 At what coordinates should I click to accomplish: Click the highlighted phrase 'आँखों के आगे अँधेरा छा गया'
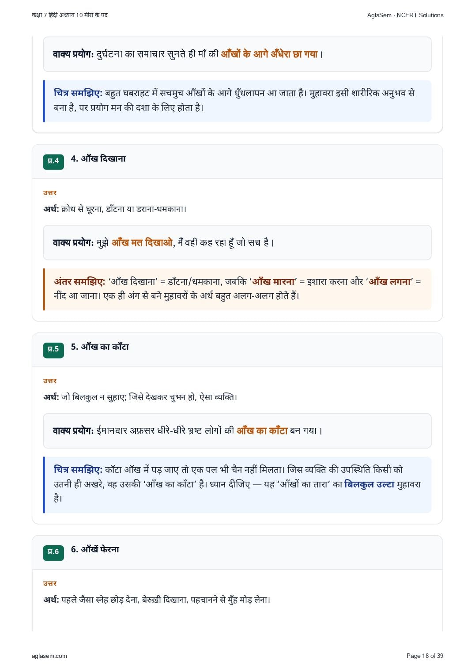click(x=269, y=54)
